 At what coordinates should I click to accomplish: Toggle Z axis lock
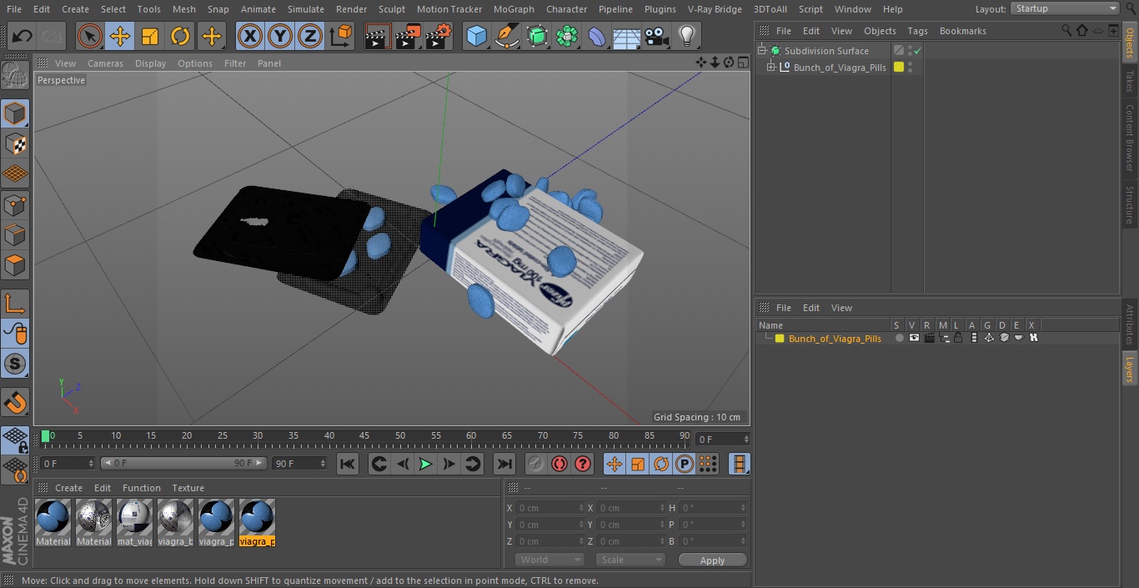click(310, 36)
